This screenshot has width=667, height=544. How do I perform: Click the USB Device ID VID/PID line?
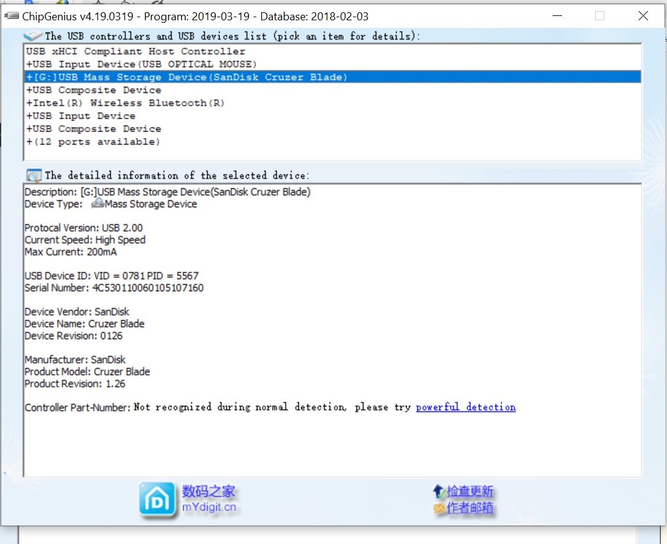tap(112, 275)
